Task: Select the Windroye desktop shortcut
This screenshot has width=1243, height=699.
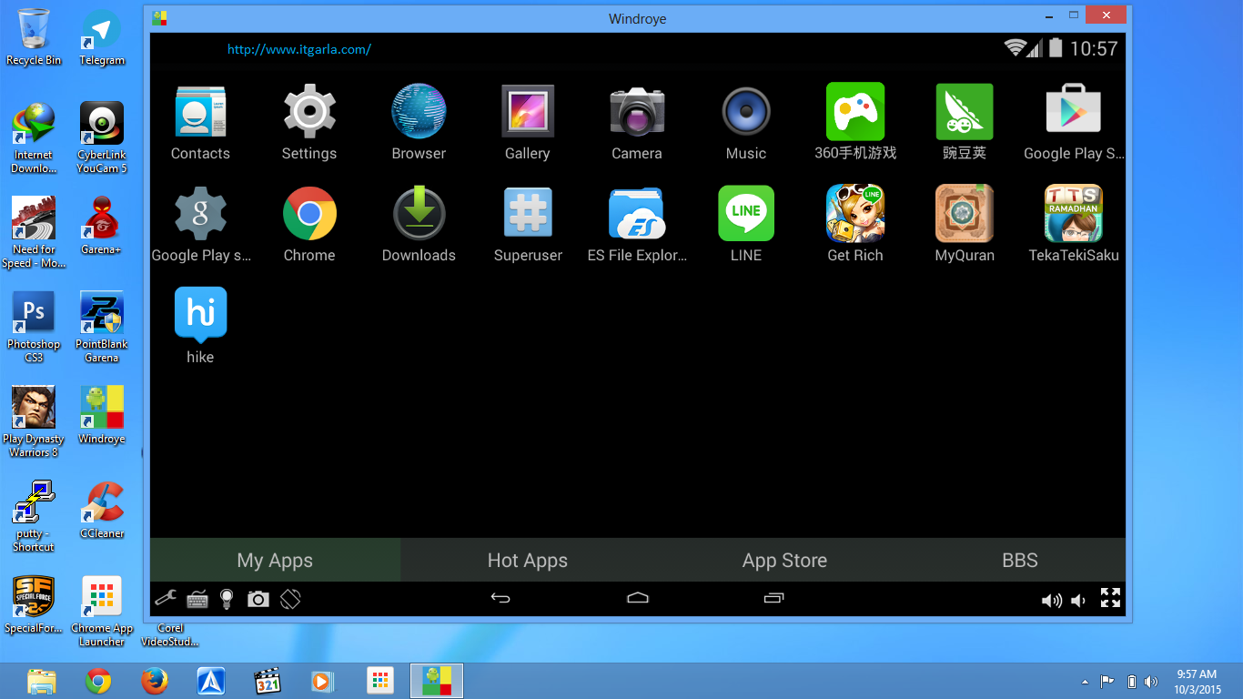Action: click(102, 415)
